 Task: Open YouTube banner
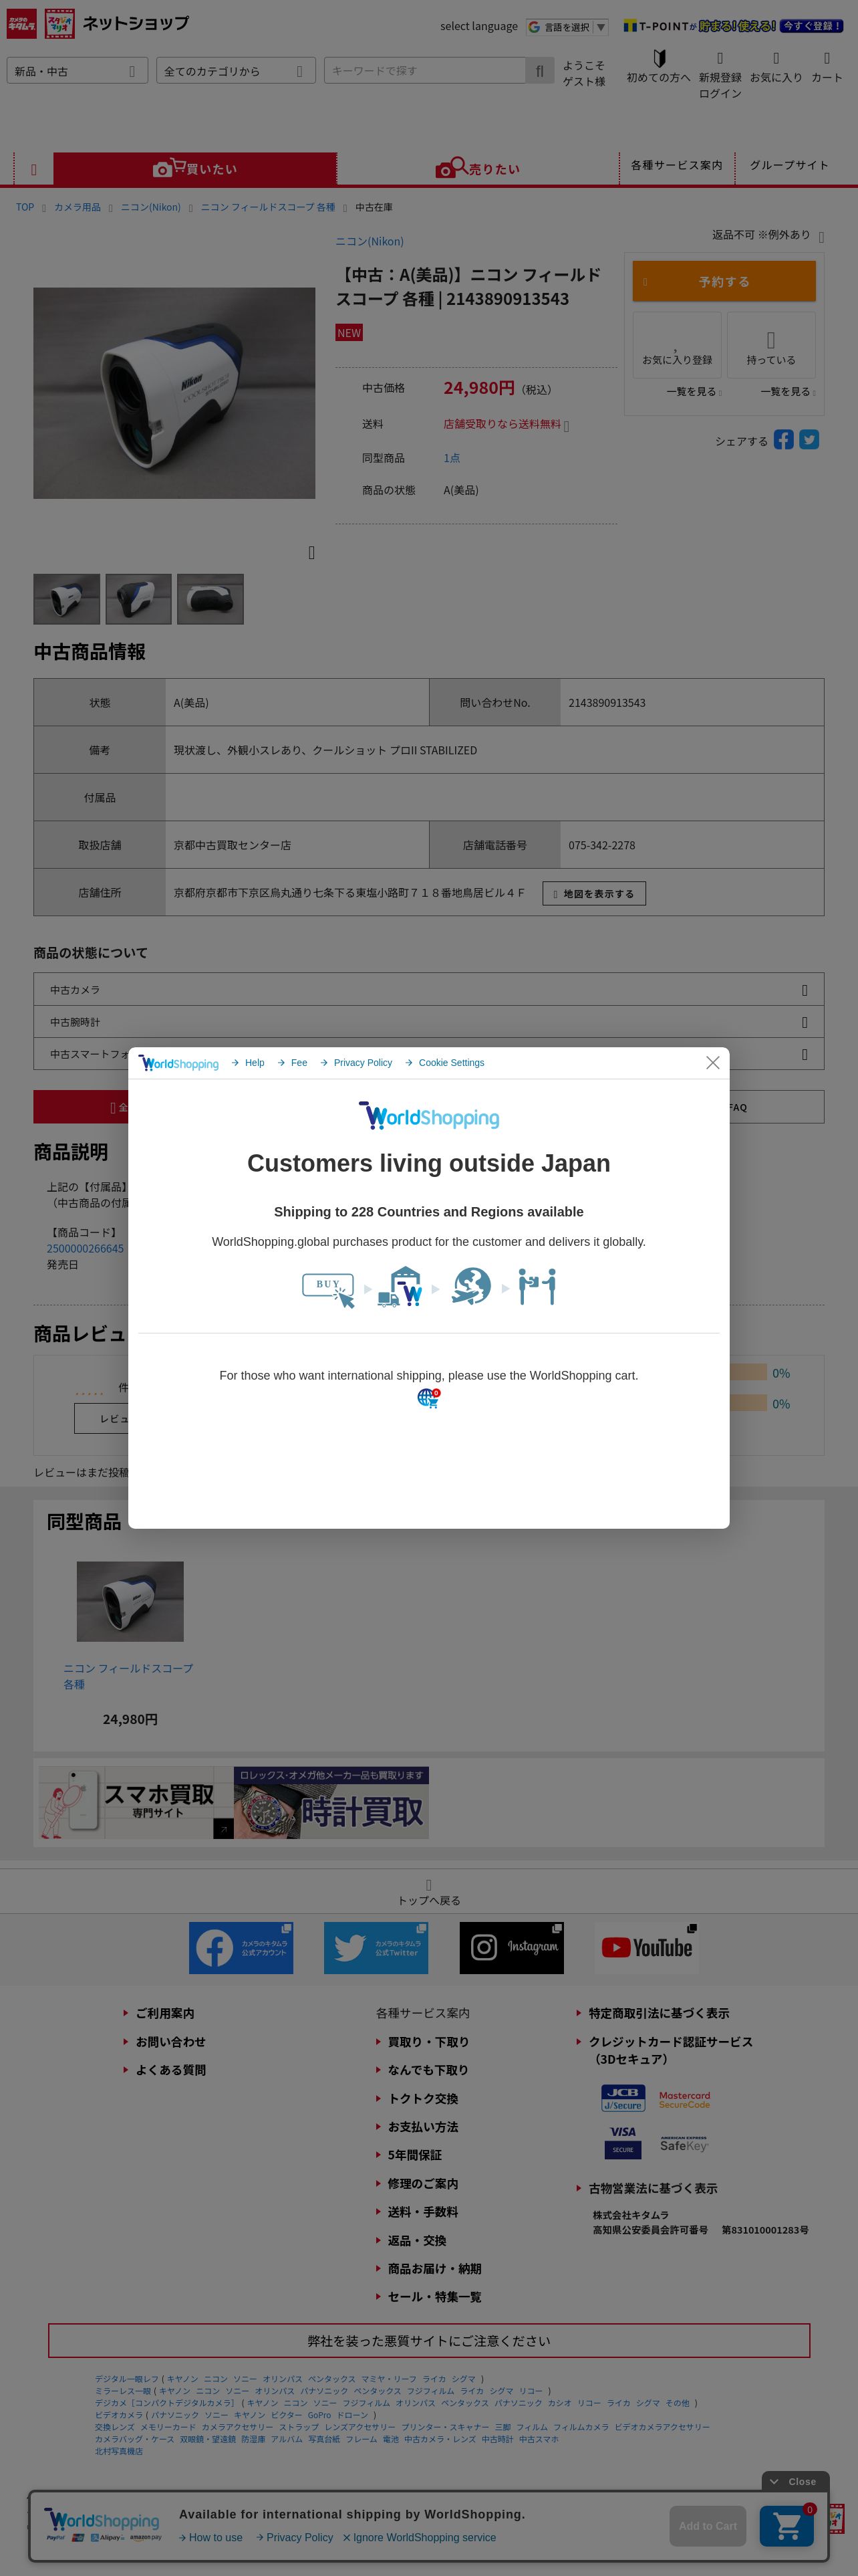648,1947
